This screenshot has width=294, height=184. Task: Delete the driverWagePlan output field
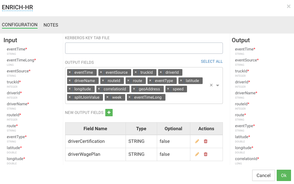pos(206,154)
